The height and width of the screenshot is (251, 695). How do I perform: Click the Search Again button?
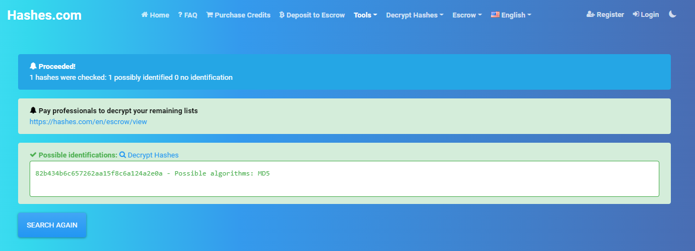click(x=52, y=225)
